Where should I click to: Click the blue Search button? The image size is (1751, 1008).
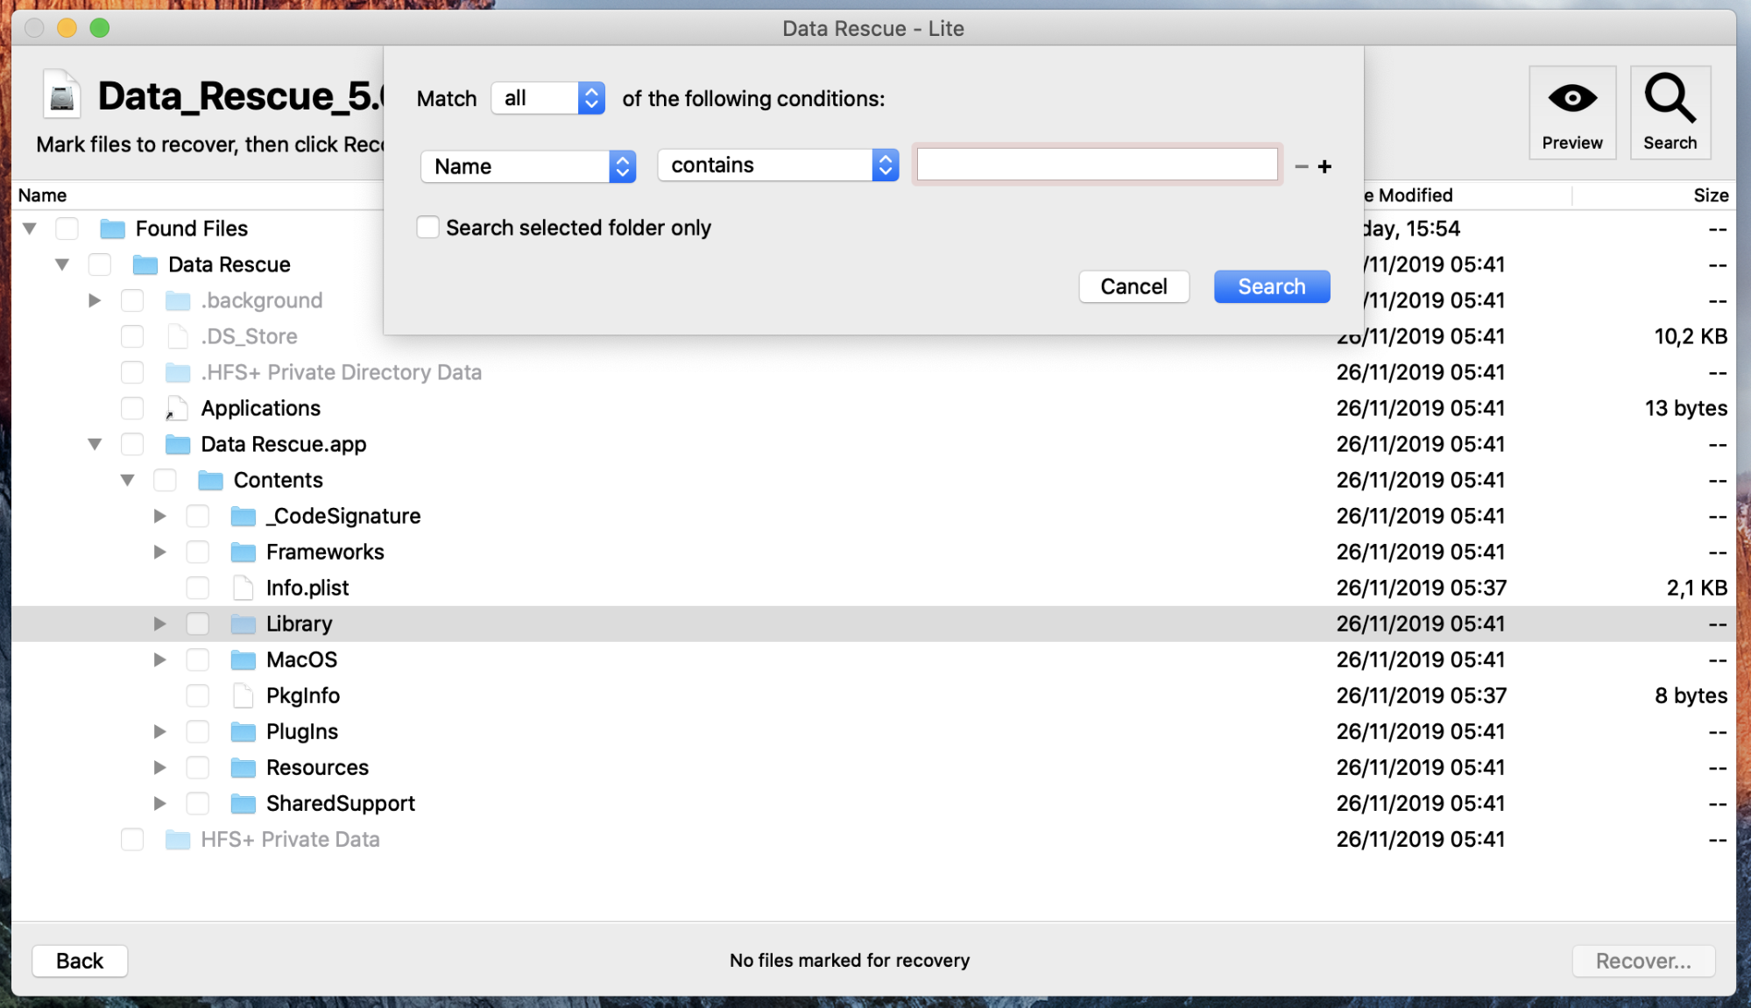tap(1271, 286)
